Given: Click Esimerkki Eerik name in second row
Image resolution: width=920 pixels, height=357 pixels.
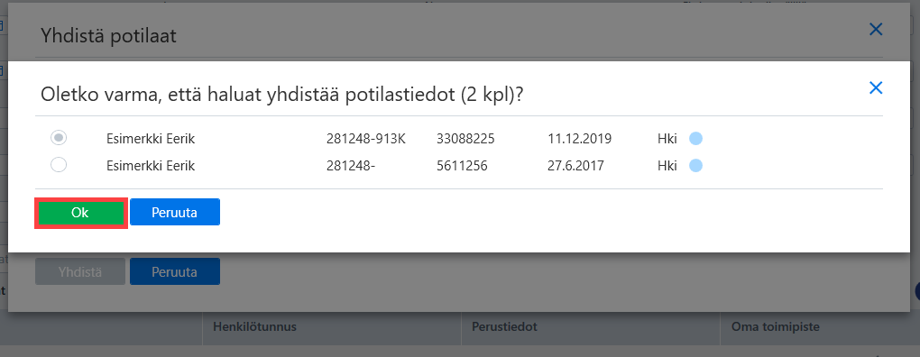Looking at the screenshot, I should pyautogui.click(x=151, y=166).
